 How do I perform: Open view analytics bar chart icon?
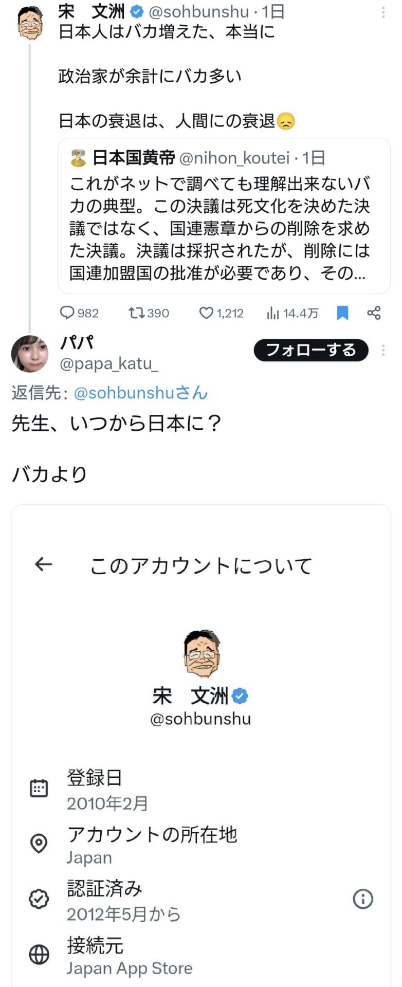[x=273, y=313]
